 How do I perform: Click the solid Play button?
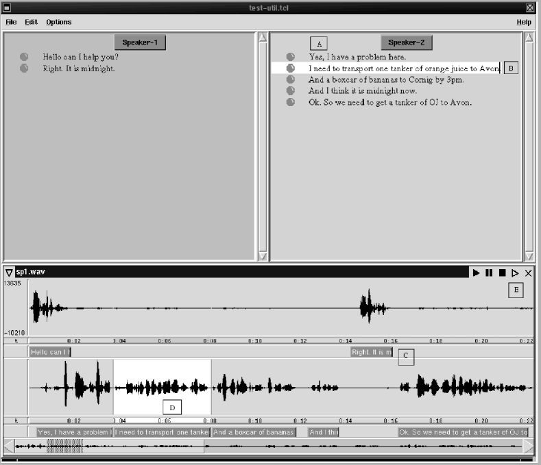476,273
